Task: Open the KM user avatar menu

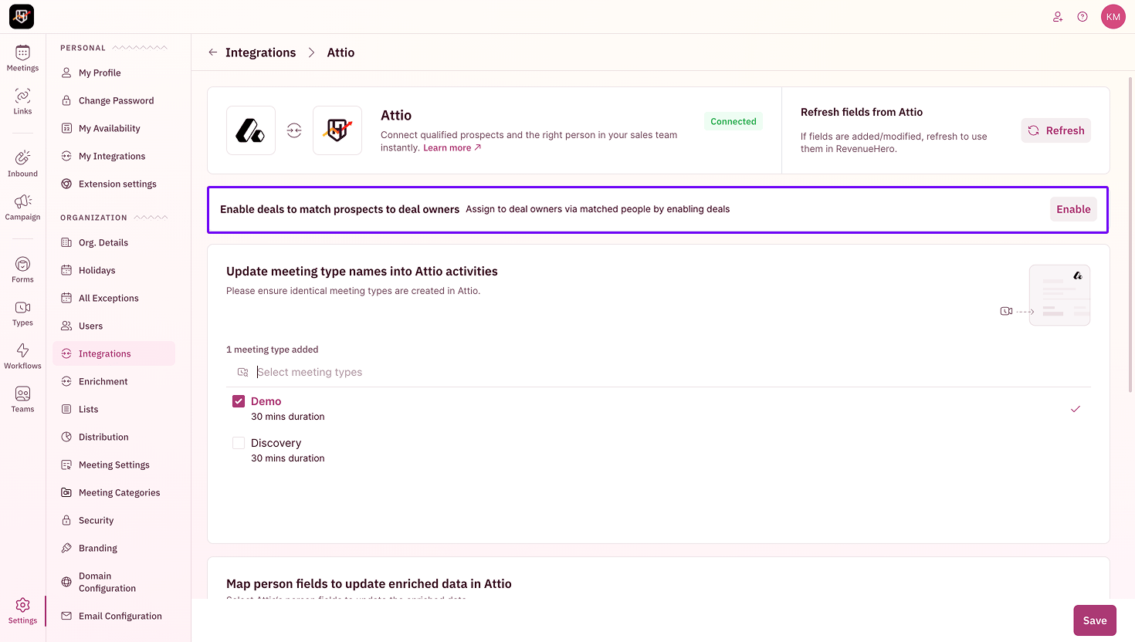Action: coord(1113,16)
